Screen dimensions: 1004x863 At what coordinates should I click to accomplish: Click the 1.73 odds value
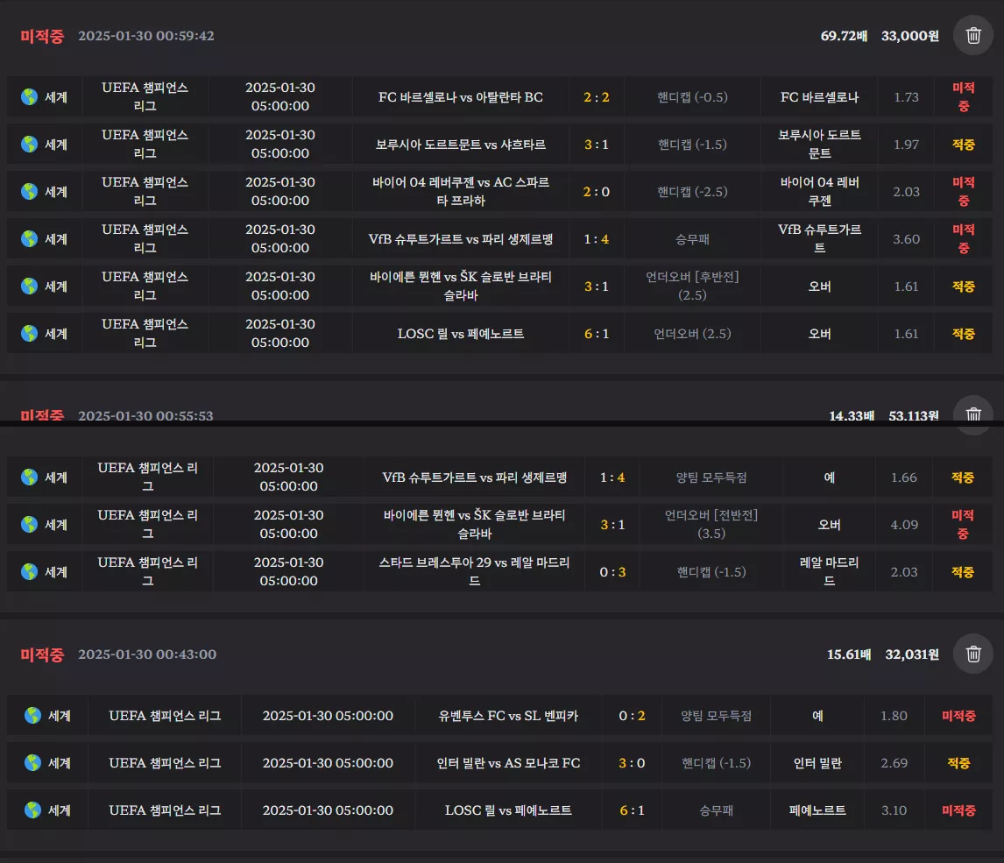point(906,97)
